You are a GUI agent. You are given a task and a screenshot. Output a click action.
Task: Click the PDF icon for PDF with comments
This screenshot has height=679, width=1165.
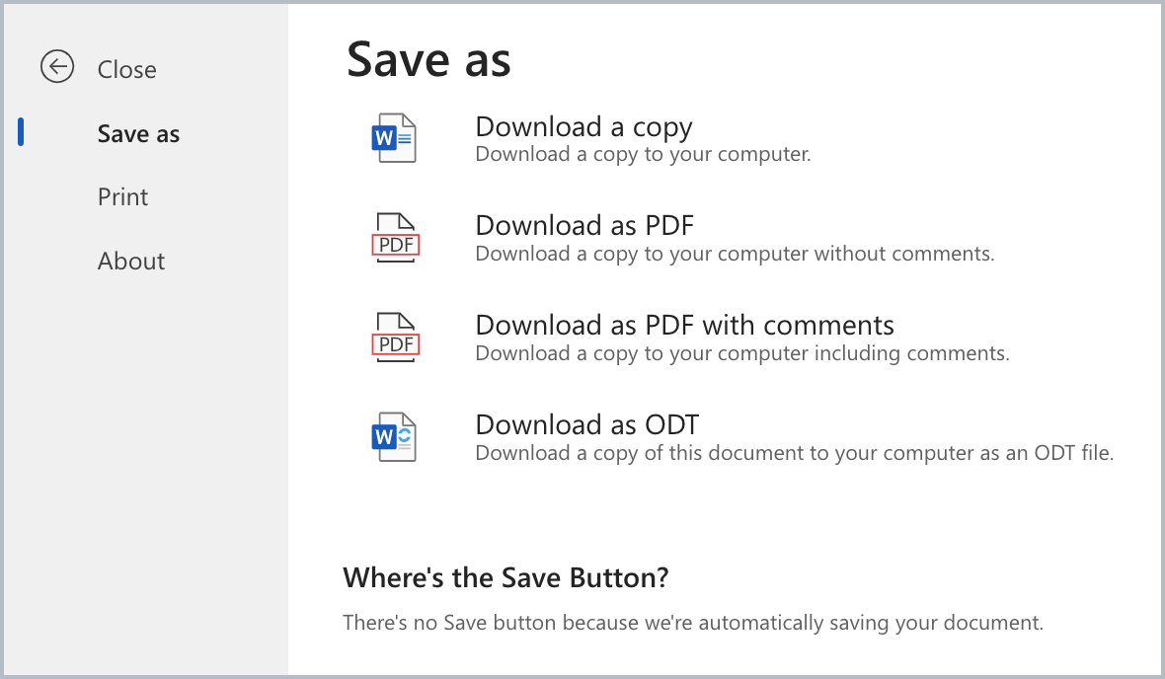[395, 338]
